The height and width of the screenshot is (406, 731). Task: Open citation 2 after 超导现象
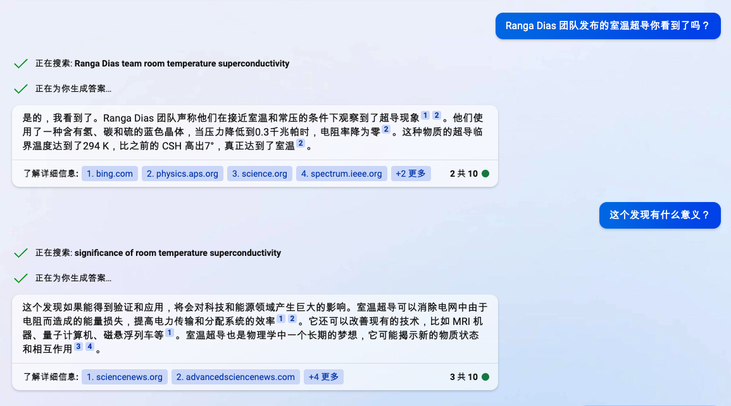(x=436, y=115)
